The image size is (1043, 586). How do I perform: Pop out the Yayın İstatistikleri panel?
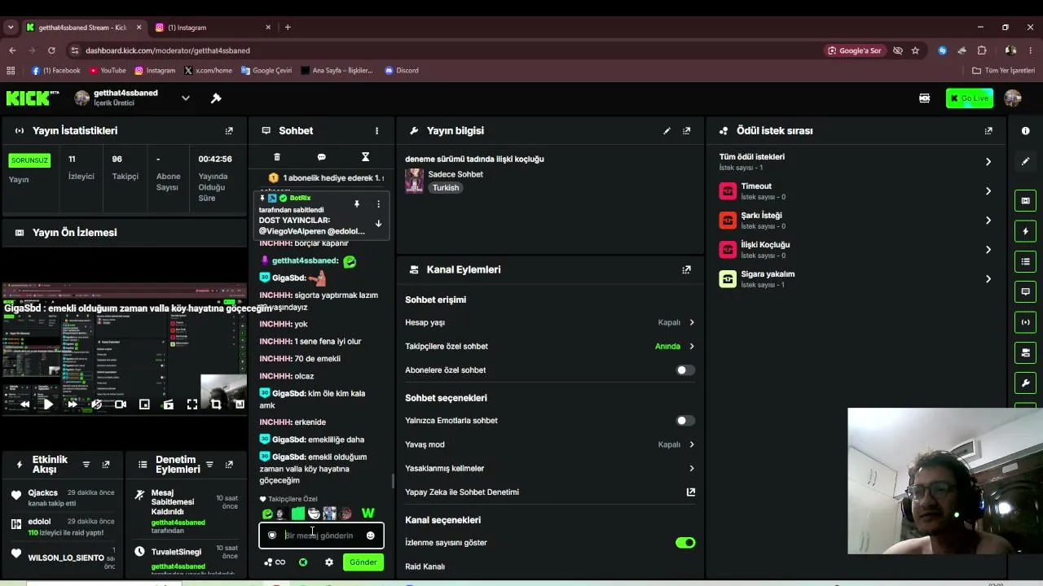point(229,131)
